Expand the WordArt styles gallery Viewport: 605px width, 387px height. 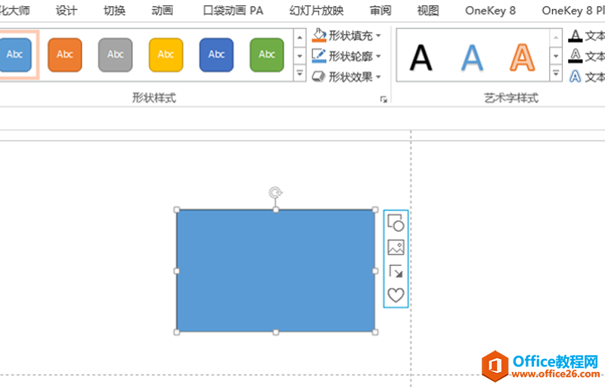556,73
